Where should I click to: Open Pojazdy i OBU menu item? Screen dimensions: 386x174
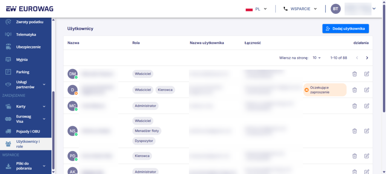28,131
